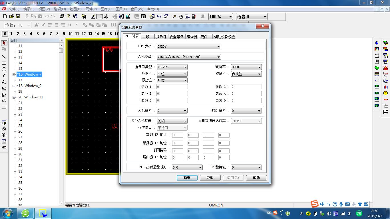This screenshot has width=390, height=219.
Task: Open the 工具(T) menu
Action: [121, 9]
